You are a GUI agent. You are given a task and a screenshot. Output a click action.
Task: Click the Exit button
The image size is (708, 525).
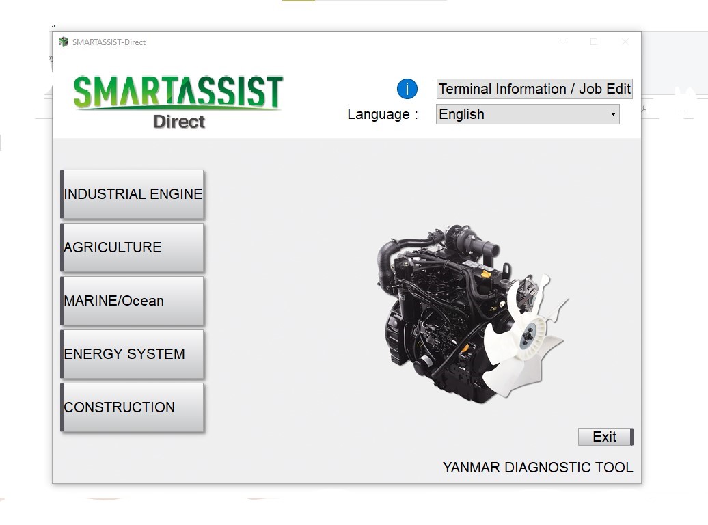[604, 436]
